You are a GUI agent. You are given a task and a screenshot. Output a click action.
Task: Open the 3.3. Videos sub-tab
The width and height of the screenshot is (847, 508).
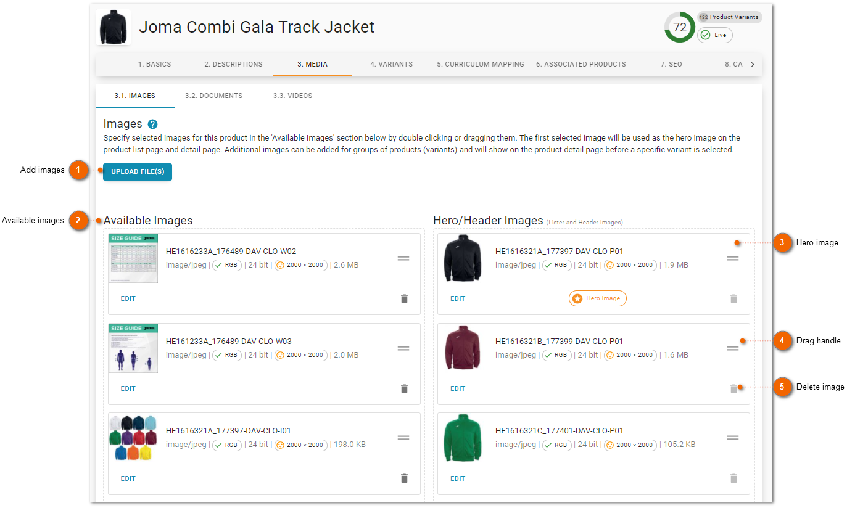pos(293,96)
